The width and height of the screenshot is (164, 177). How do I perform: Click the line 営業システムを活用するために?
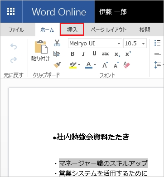[103, 173]
